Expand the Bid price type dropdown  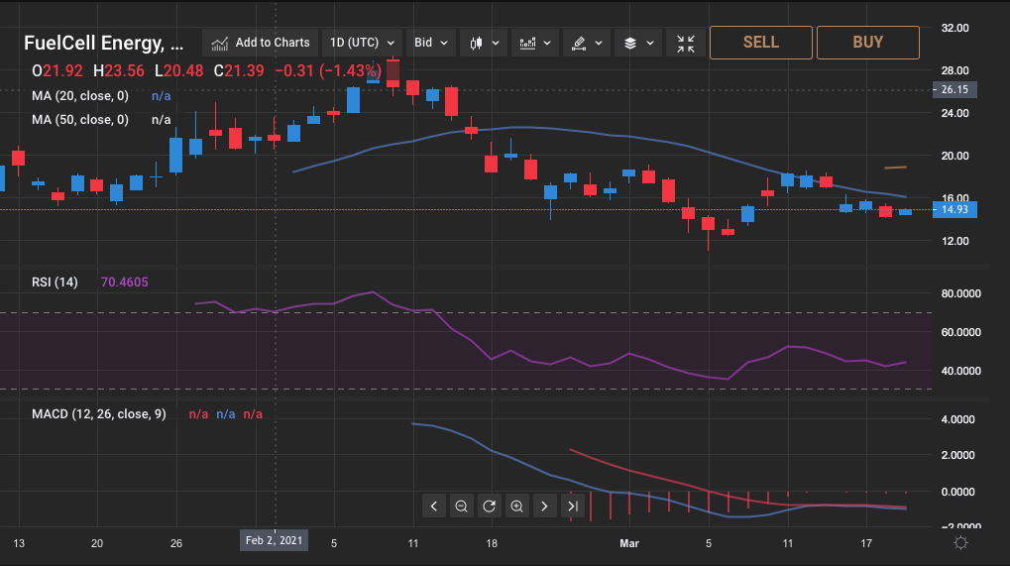click(x=433, y=43)
